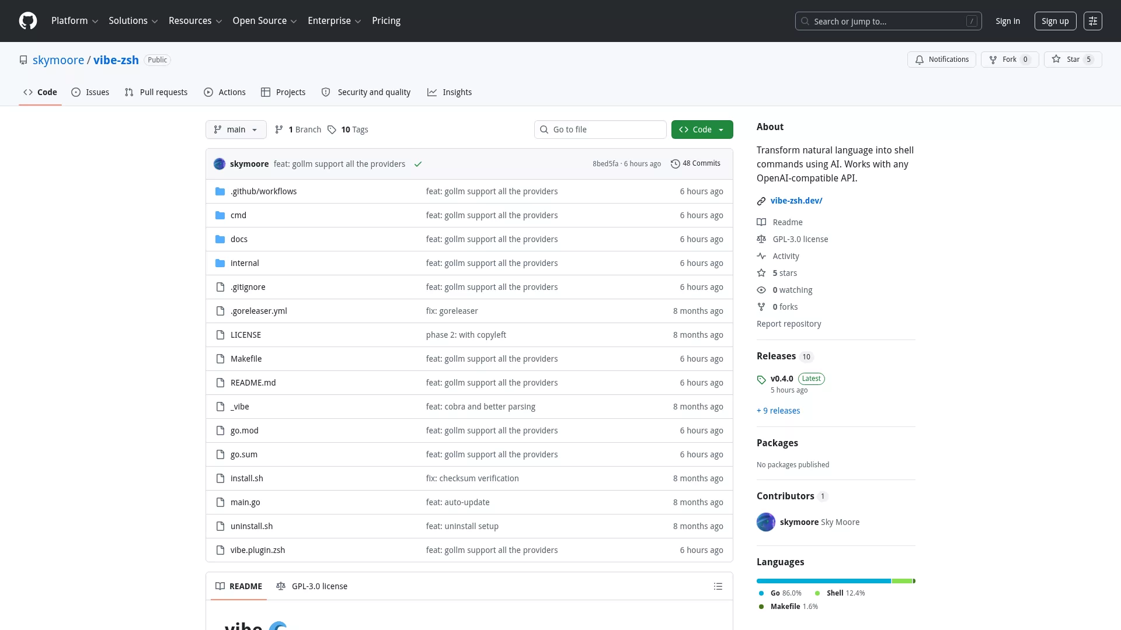The width and height of the screenshot is (1121, 630).
Task: Fork the vibe-zsh repository
Action: [x=1009, y=60]
